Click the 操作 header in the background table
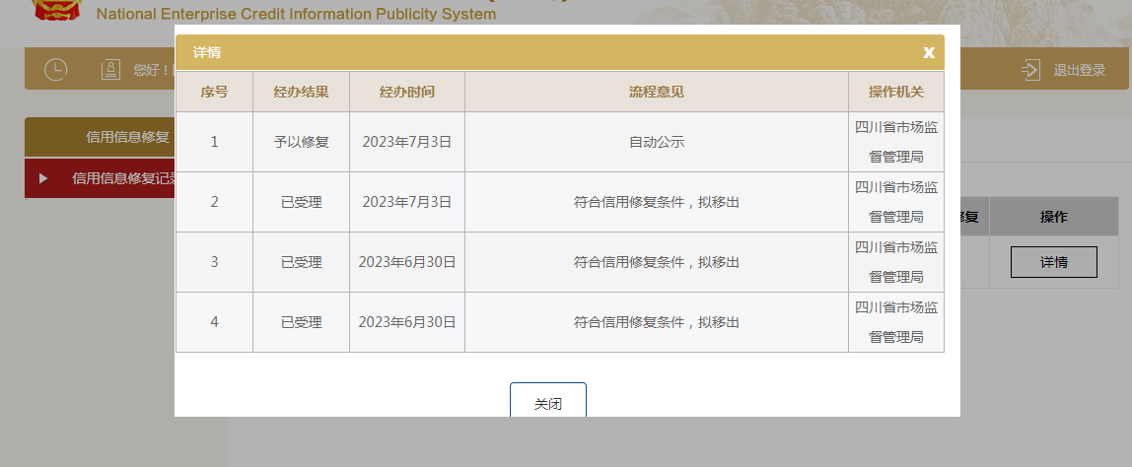This screenshot has height=467, width=1132. (1053, 217)
